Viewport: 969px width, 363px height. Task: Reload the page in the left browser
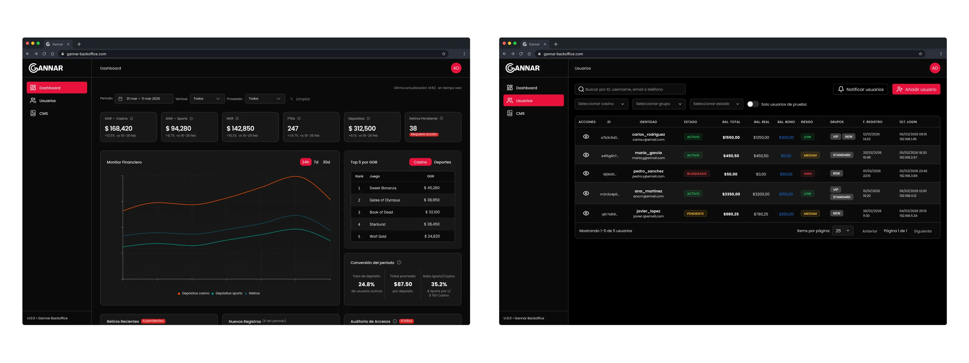coord(44,54)
